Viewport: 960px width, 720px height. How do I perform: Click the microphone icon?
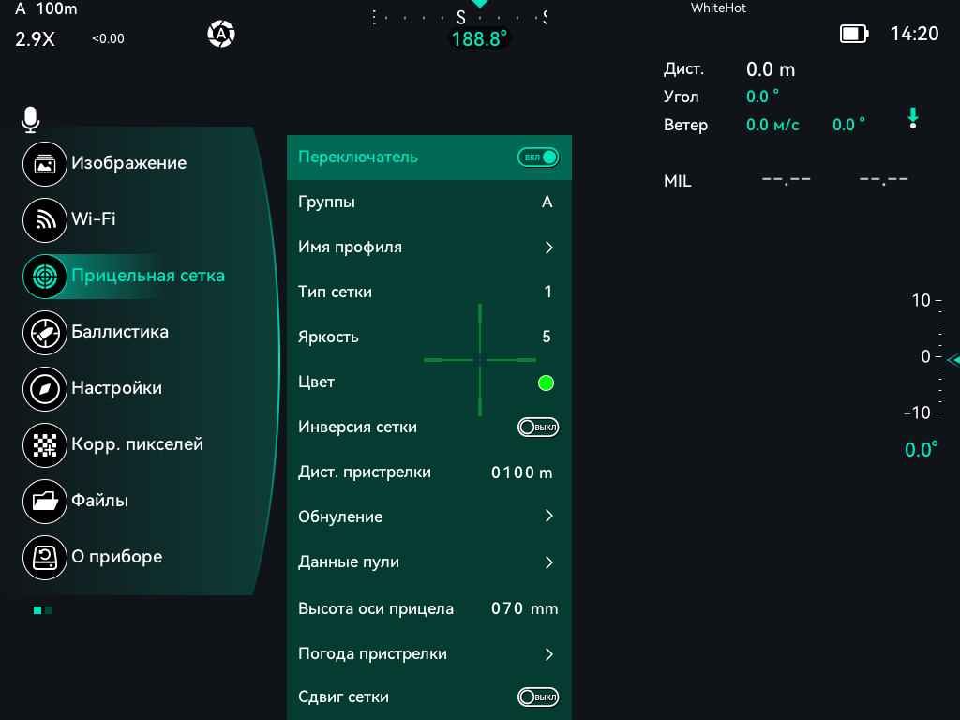(30, 119)
